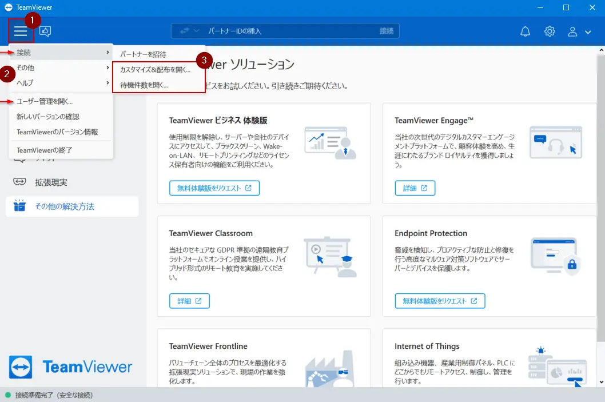This screenshot has height=402, width=605.
Task: Click the TeamViewer ビジネス 体験版 heading
Action: pyautogui.click(x=218, y=120)
